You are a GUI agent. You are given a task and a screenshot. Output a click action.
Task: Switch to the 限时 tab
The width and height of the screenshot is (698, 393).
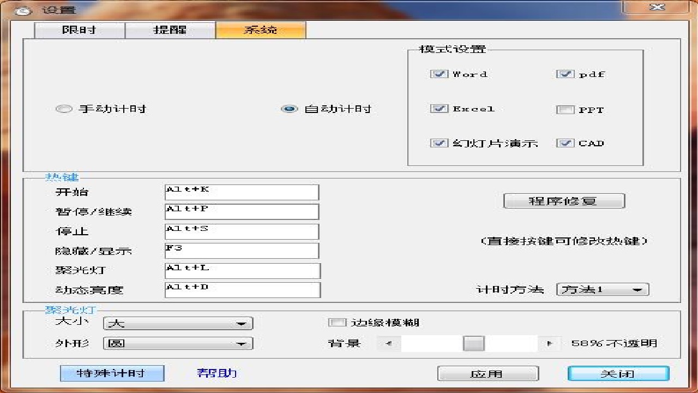tap(80, 30)
